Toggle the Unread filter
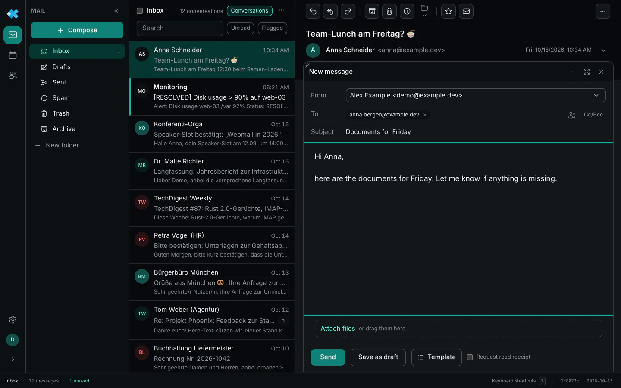The image size is (621, 388). 240,28
